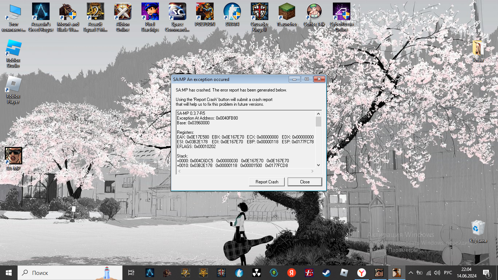Open the Crusader Kings II desktop icon
This screenshot has height=280, width=498.
pos(259,12)
